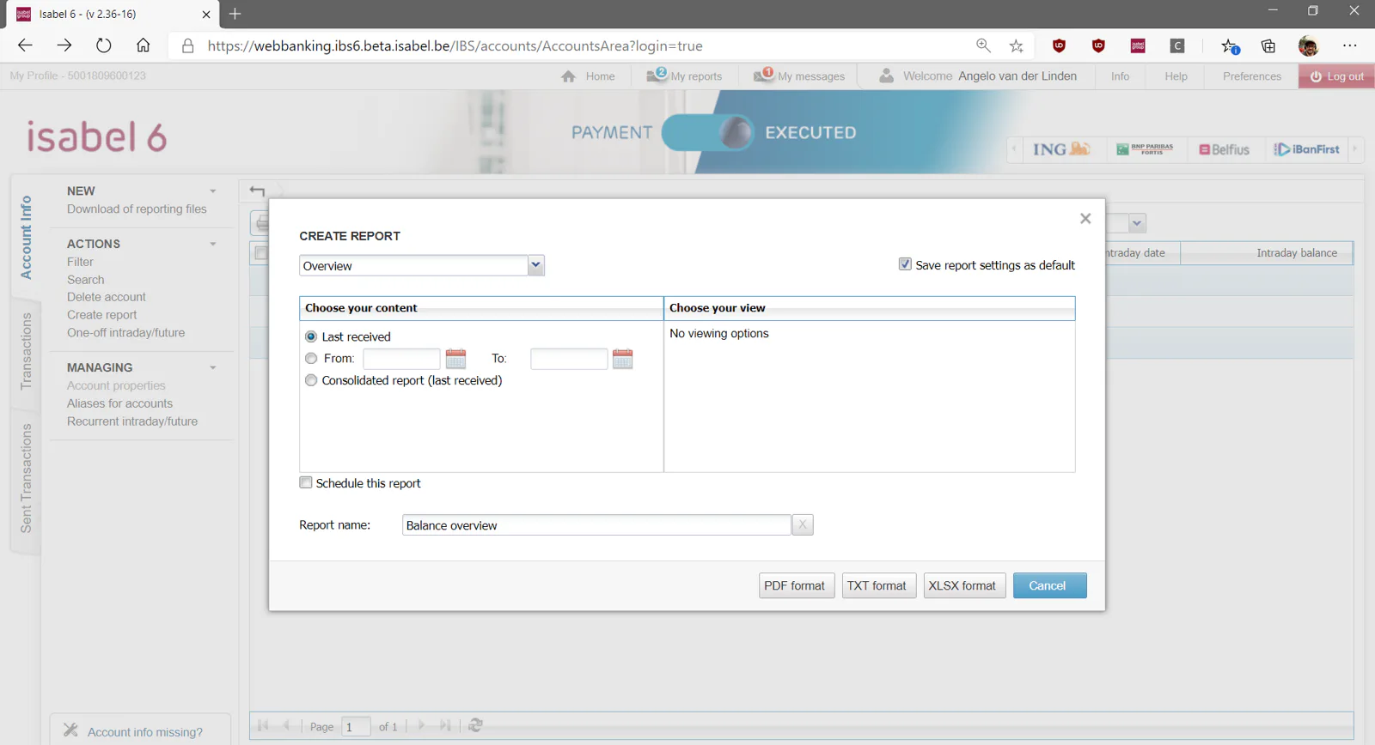Open the To date calendar picker
Screen dimensions: 1375x745
[623, 359]
